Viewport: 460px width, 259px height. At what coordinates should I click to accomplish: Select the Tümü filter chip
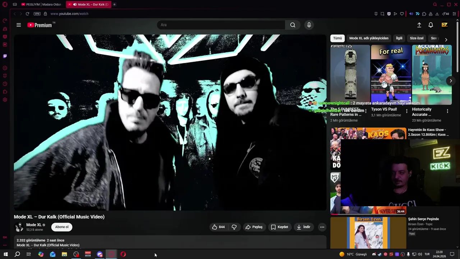[337, 38]
